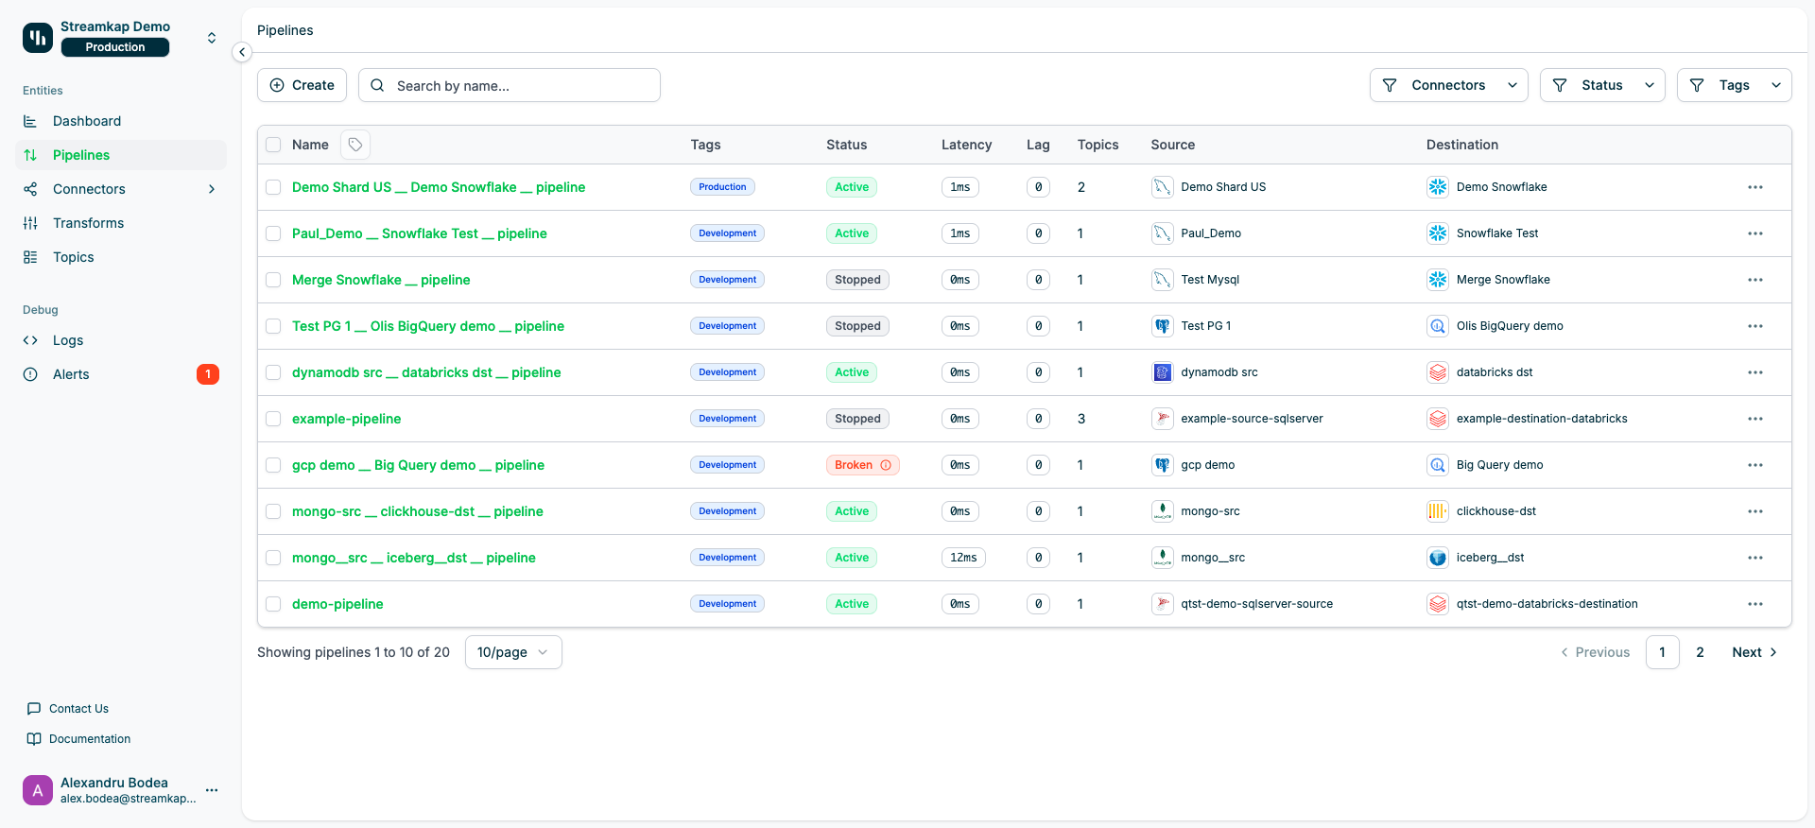Open Alerts in the sidebar

coord(121,374)
